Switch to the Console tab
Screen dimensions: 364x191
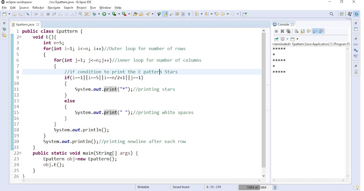point(284,24)
